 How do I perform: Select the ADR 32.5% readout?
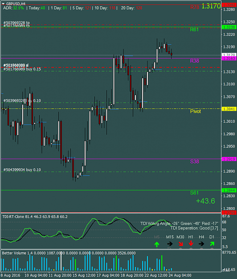click(x=13, y=8)
